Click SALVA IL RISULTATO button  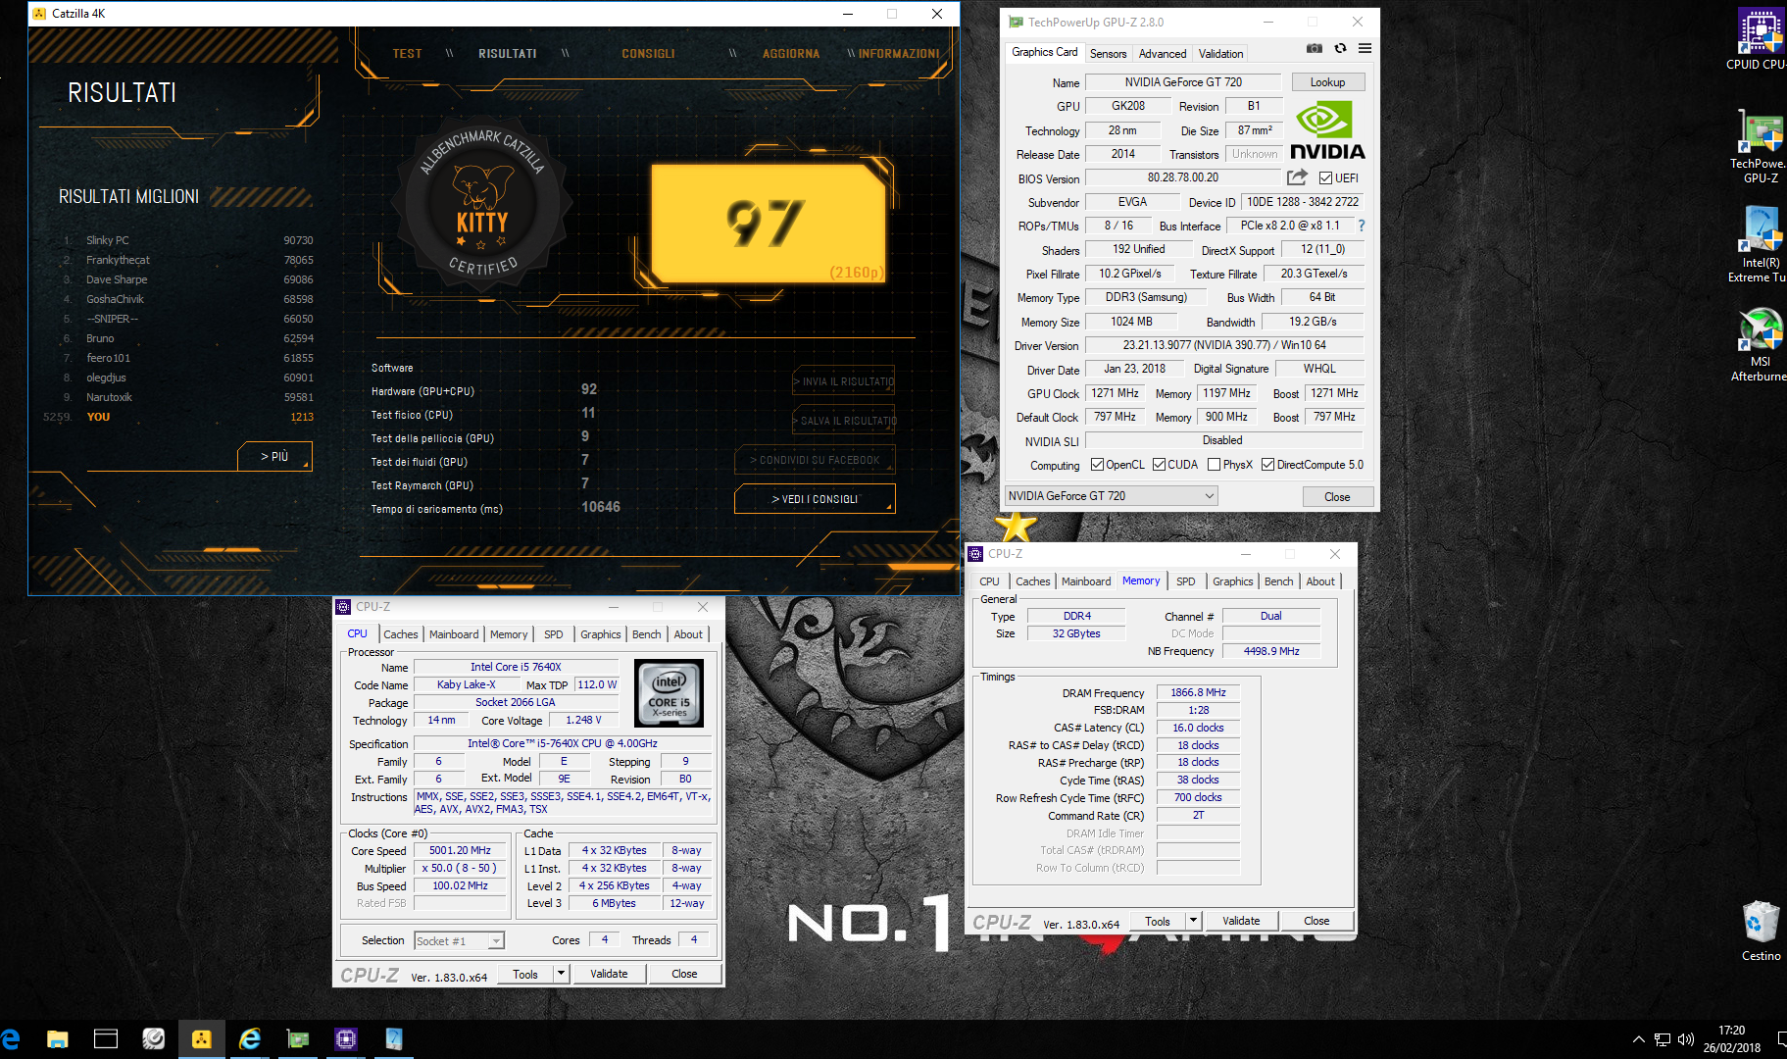click(844, 421)
